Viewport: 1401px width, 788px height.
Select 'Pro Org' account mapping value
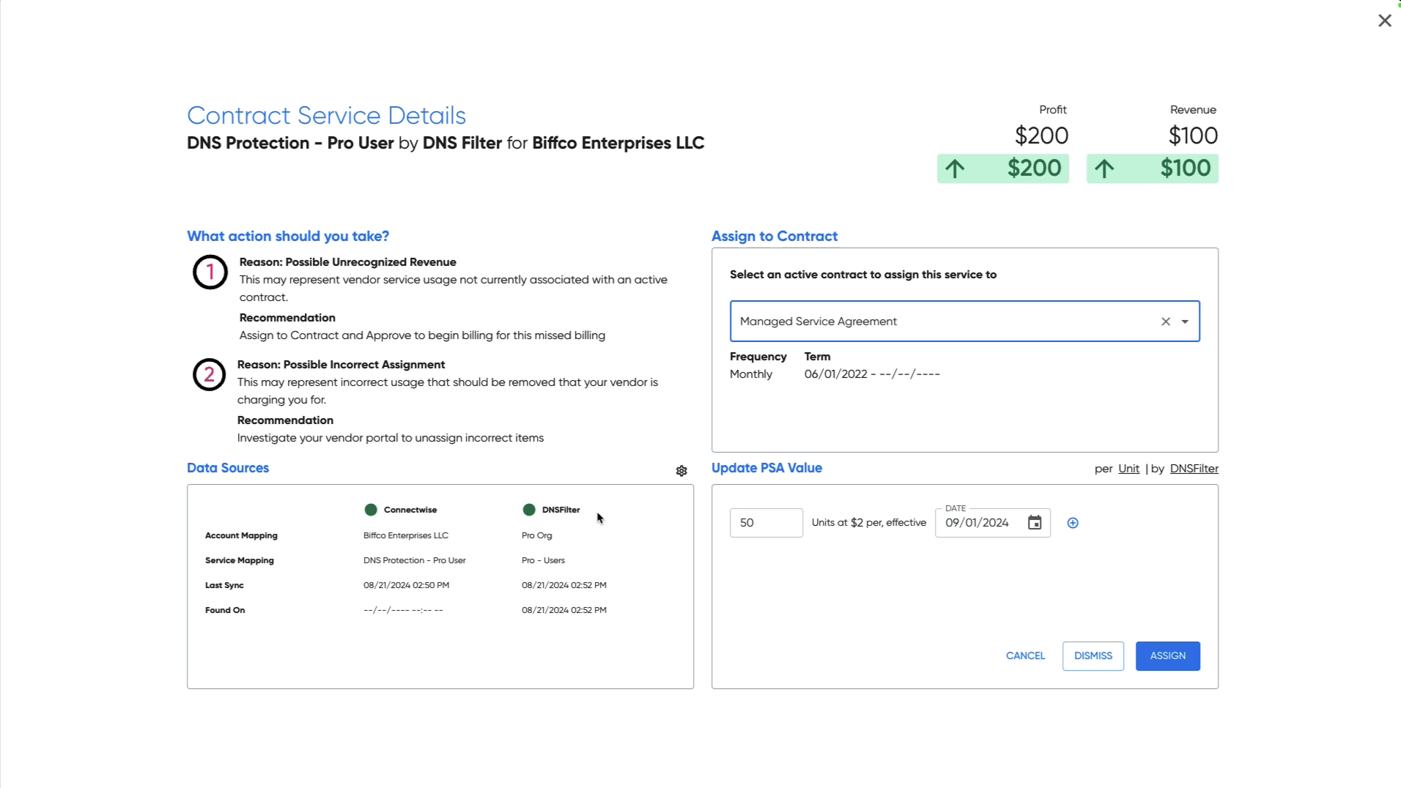click(537, 535)
